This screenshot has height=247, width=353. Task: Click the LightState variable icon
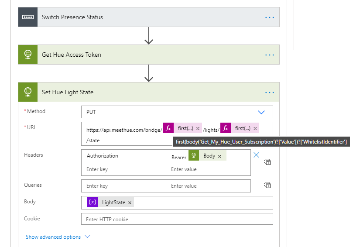(x=92, y=202)
